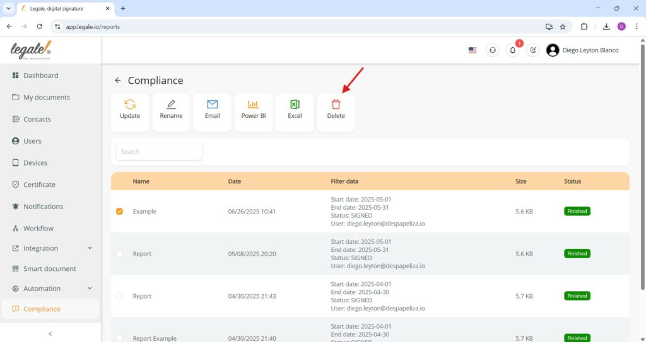Close the Legale browser tab
646x342 pixels.
[x=107, y=8]
